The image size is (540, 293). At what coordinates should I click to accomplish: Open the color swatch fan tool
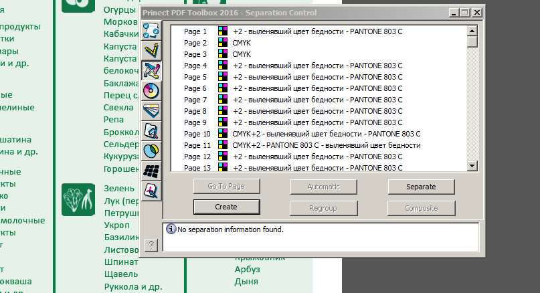151,111
